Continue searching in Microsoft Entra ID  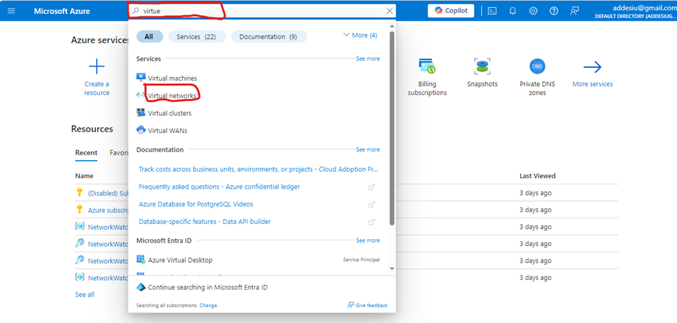click(x=208, y=287)
